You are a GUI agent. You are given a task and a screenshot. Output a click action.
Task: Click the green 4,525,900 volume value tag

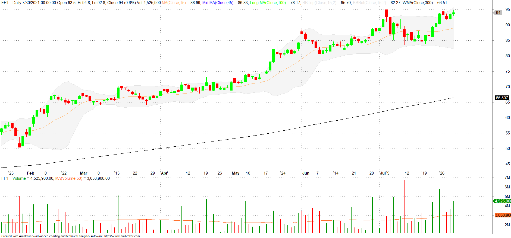coord(502,201)
